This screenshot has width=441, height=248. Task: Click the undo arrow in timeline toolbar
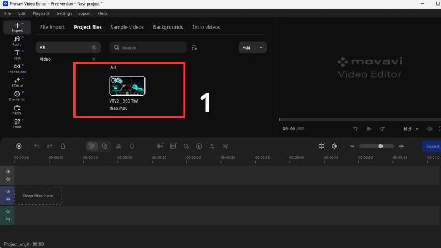click(37, 146)
